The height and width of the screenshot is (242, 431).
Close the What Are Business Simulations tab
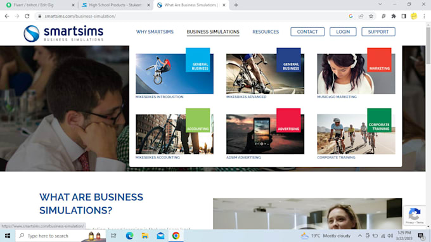click(x=224, y=5)
